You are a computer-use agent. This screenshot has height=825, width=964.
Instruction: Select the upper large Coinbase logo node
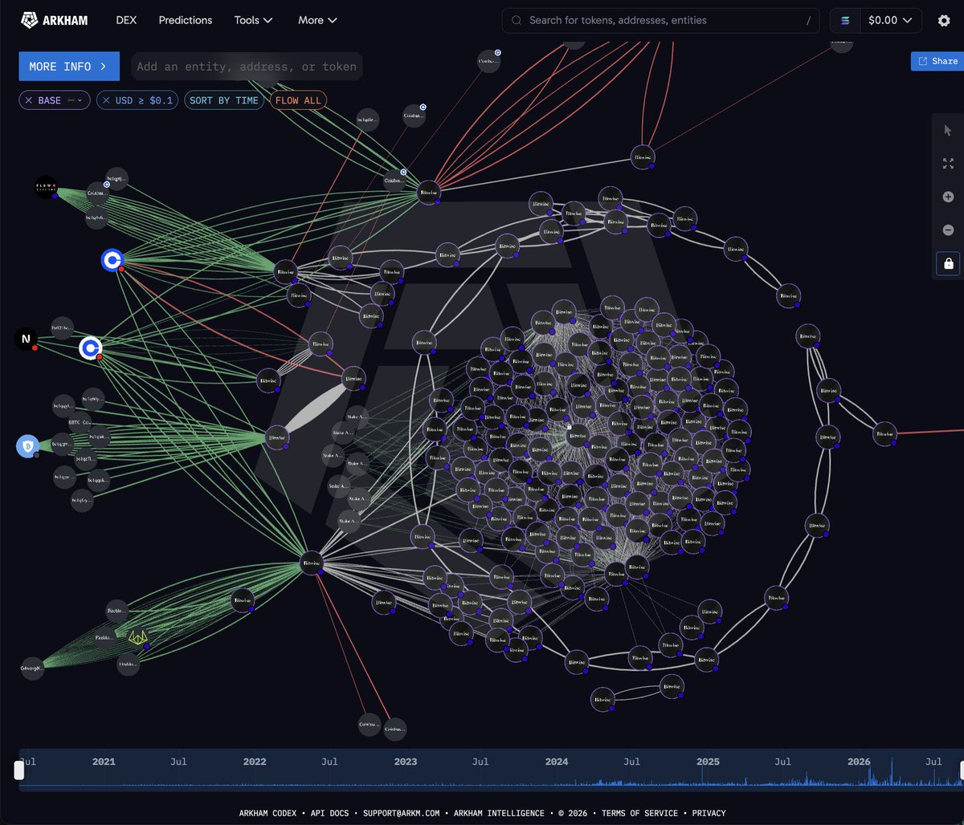click(x=112, y=260)
